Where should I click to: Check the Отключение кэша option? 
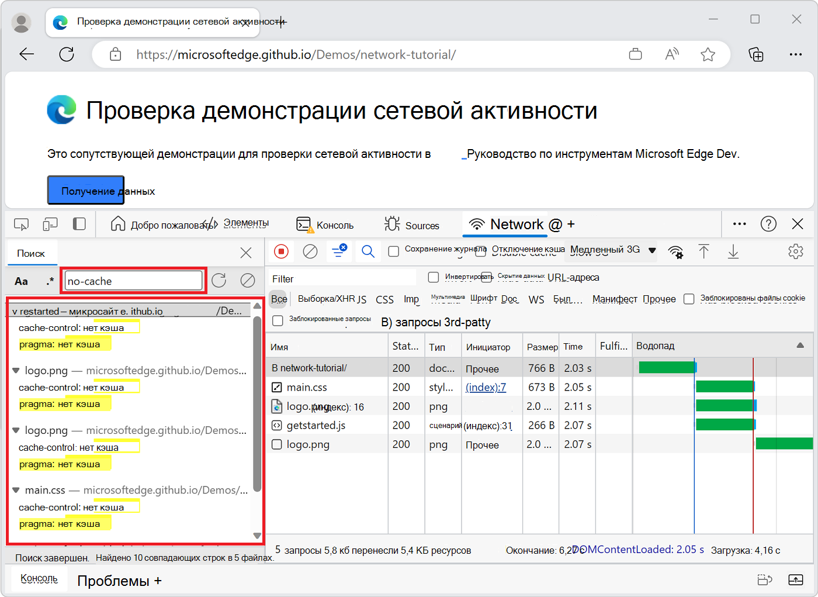point(481,250)
